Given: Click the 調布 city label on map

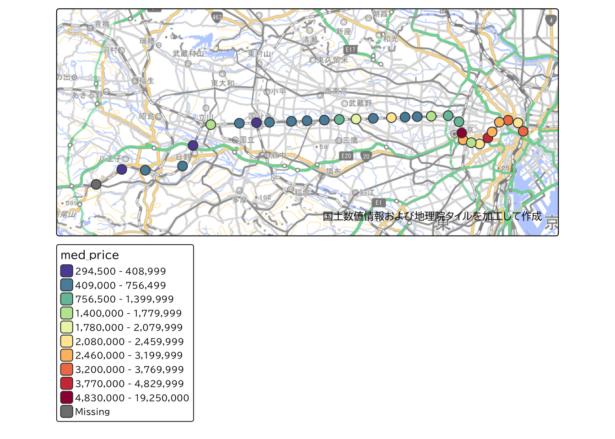Looking at the screenshot, I should click(334, 171).
